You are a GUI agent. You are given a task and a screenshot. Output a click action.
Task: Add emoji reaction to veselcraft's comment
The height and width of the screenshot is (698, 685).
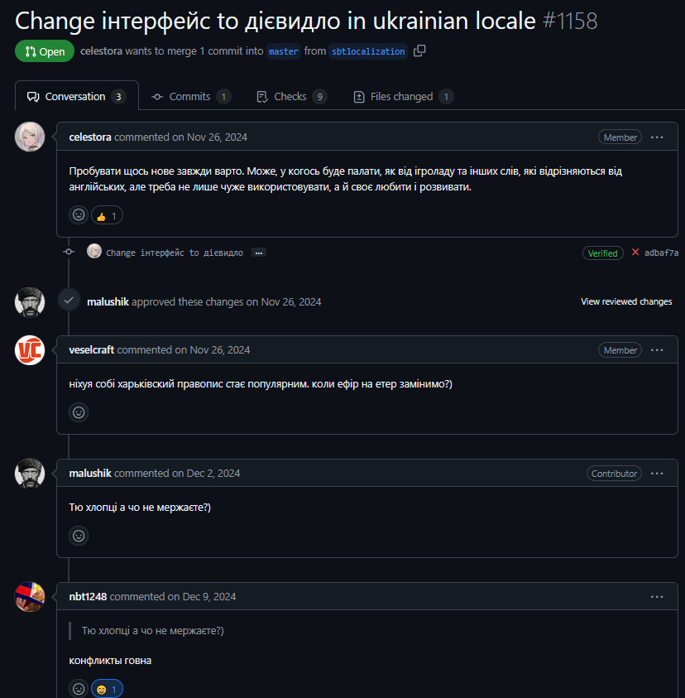(x=79, y=412)
